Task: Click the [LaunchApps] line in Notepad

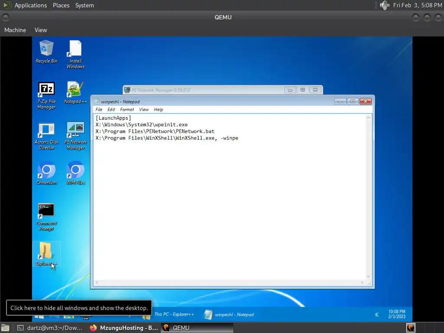Action: point(113,118)
